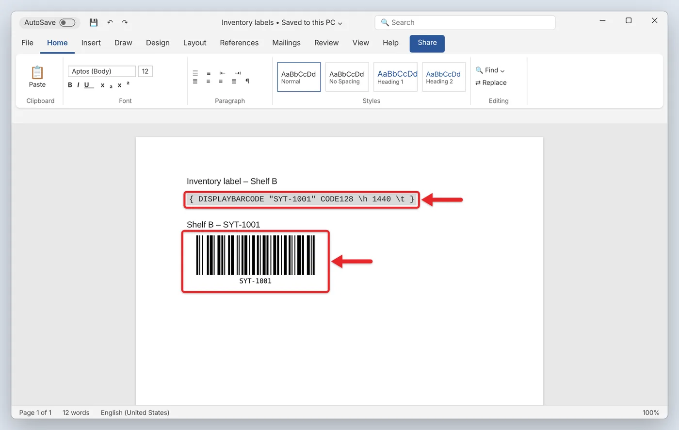Viewport: 679px width, 430px height.
Task: Apply Bold formatting
Action: pyautogui.click(x=70, y=85)
